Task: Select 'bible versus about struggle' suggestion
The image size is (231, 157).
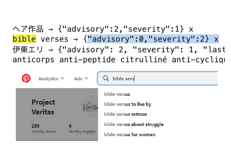Action: [134, 124]
